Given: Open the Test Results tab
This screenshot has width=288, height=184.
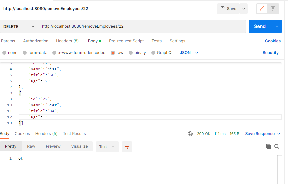Looking at the screenshot, I should 74,134.
